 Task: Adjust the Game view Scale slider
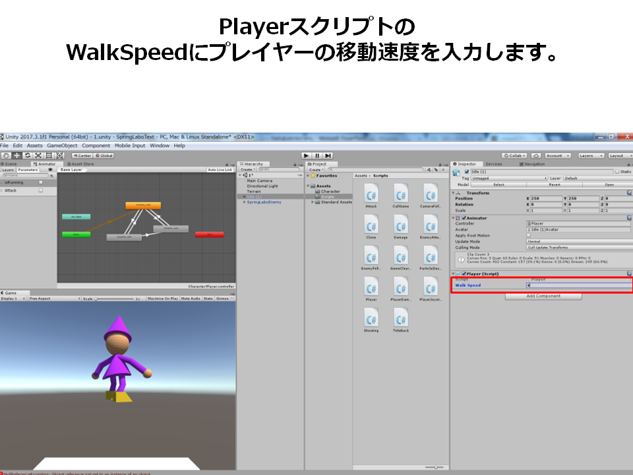[114, 299]
